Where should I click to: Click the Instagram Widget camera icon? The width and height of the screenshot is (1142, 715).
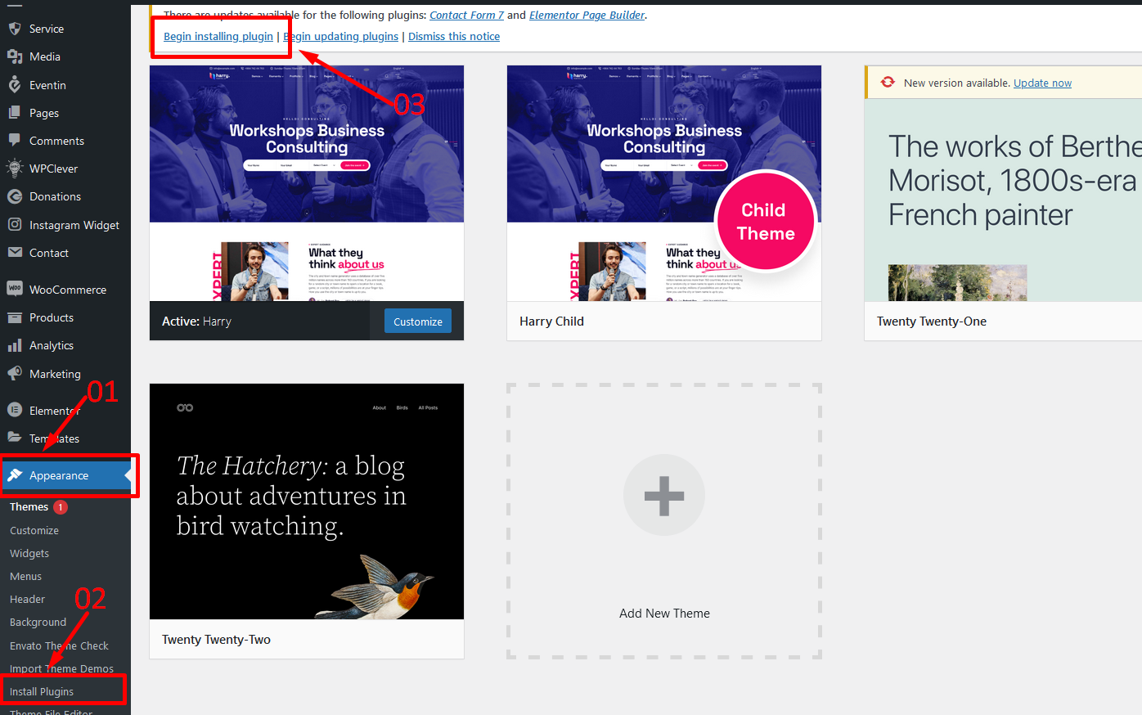click(x=15, y=224)
